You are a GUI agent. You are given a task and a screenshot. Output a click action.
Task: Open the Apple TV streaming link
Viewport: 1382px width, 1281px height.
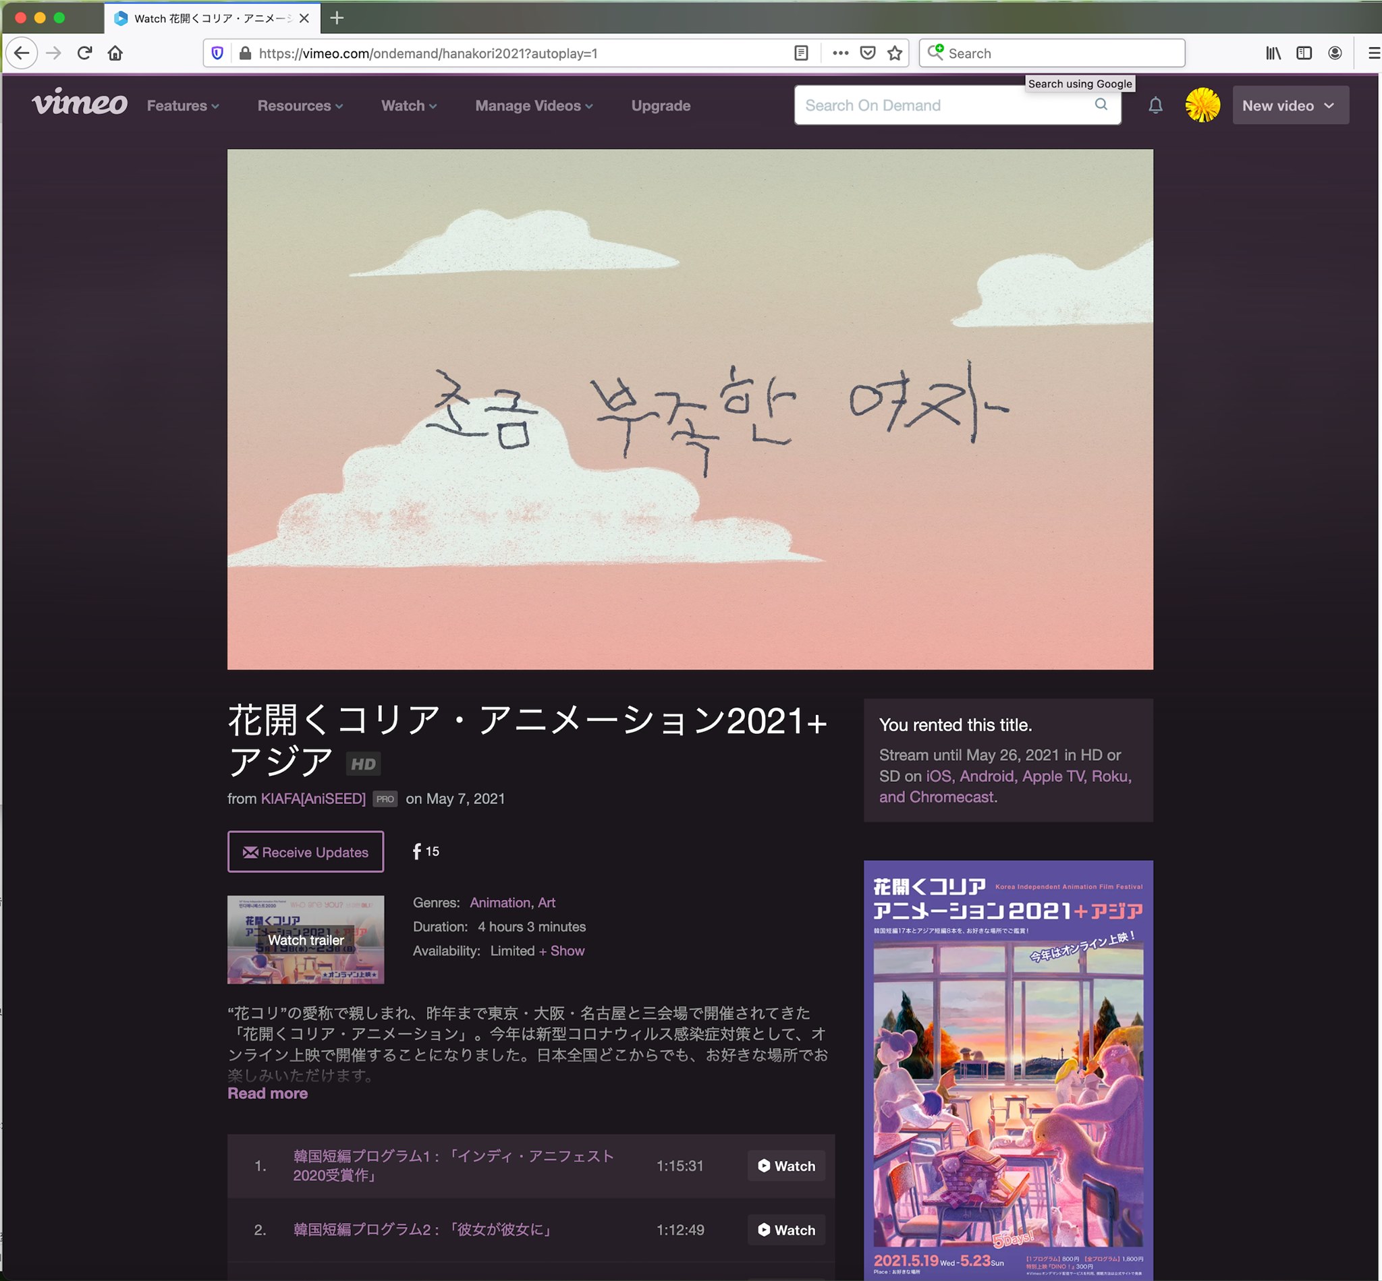pos(1053,776)
